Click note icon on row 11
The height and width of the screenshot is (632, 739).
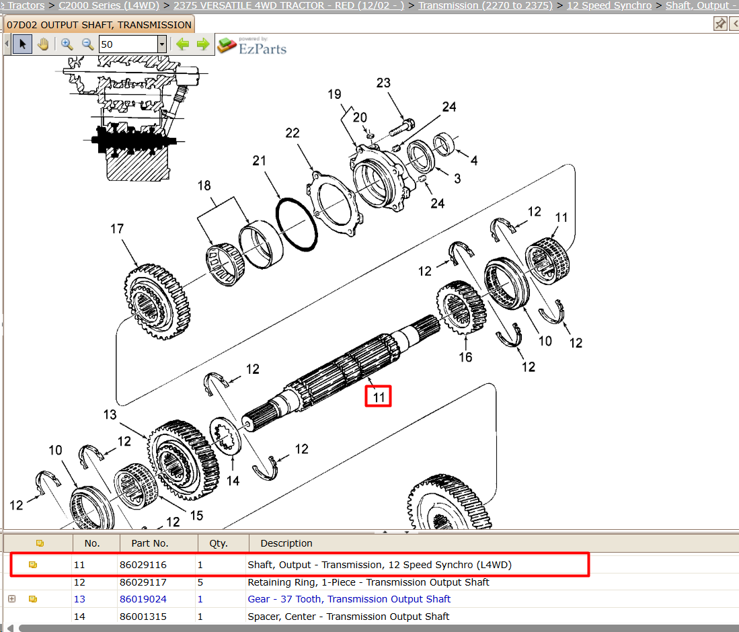tap(33, 565)
